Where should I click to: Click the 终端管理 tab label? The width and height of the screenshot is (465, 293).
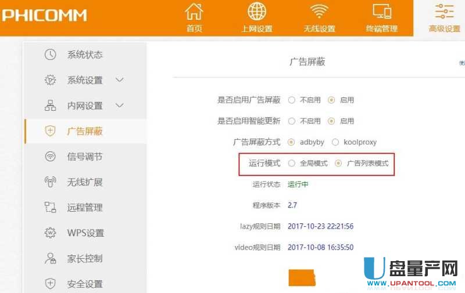click(x=382, y=28)
